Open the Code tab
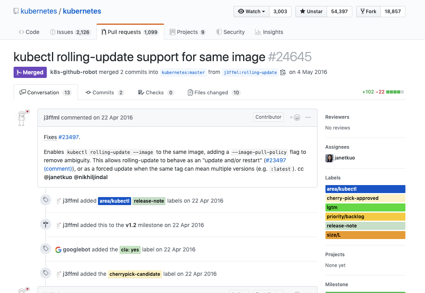Screen dimensions: 425x293 [29, 32]
